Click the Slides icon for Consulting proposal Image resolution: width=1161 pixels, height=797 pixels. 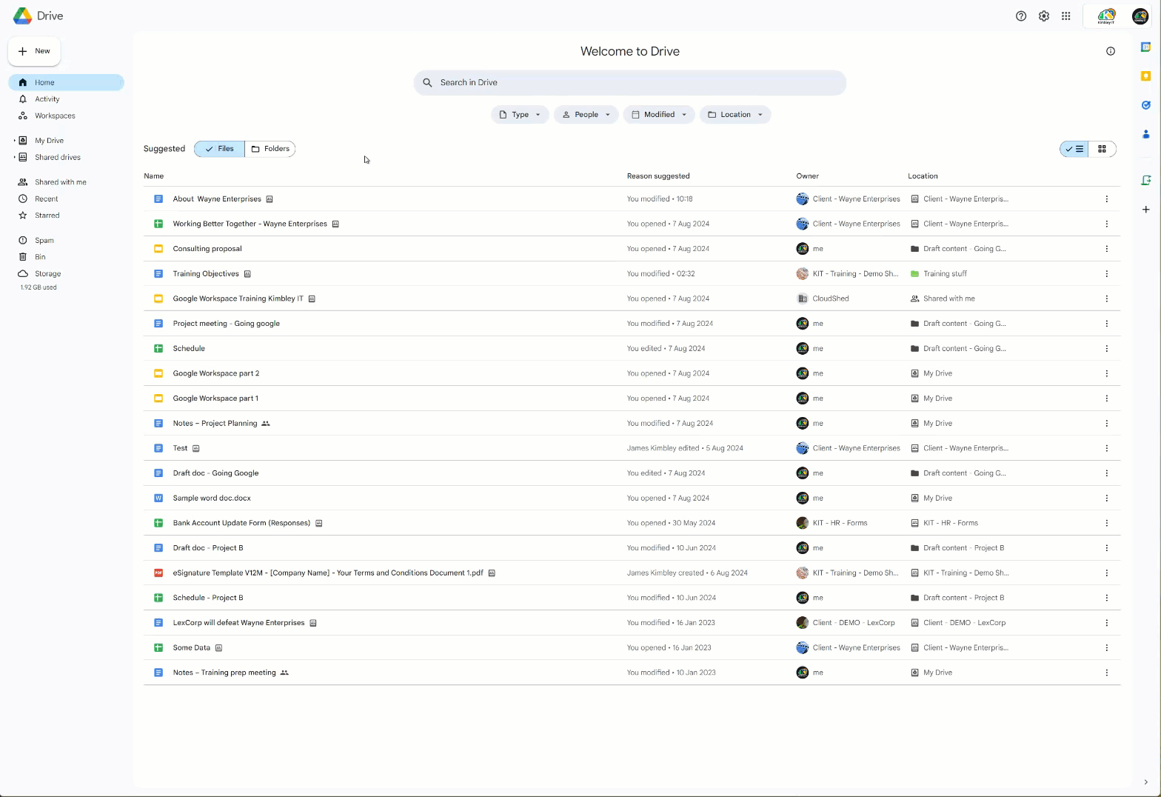click(158, 249)
